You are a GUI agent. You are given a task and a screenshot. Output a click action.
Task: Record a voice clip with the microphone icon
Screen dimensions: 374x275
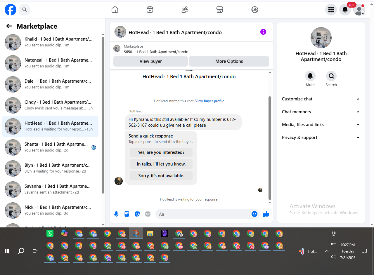click(116, 214)
